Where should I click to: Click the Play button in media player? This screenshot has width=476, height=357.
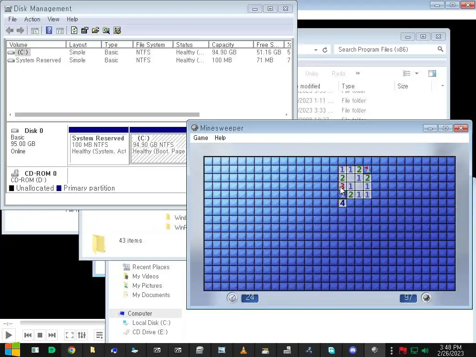coord(8,335)
